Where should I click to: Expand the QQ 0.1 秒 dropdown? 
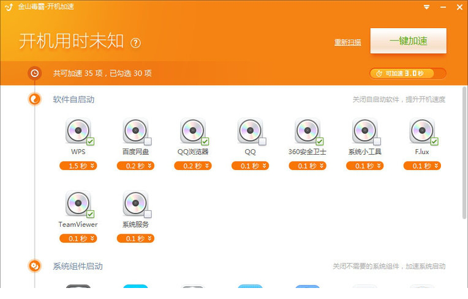(250, 166)
